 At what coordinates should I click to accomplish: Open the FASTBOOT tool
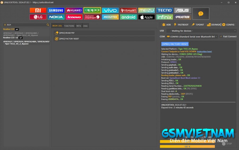tap(181, 25)
